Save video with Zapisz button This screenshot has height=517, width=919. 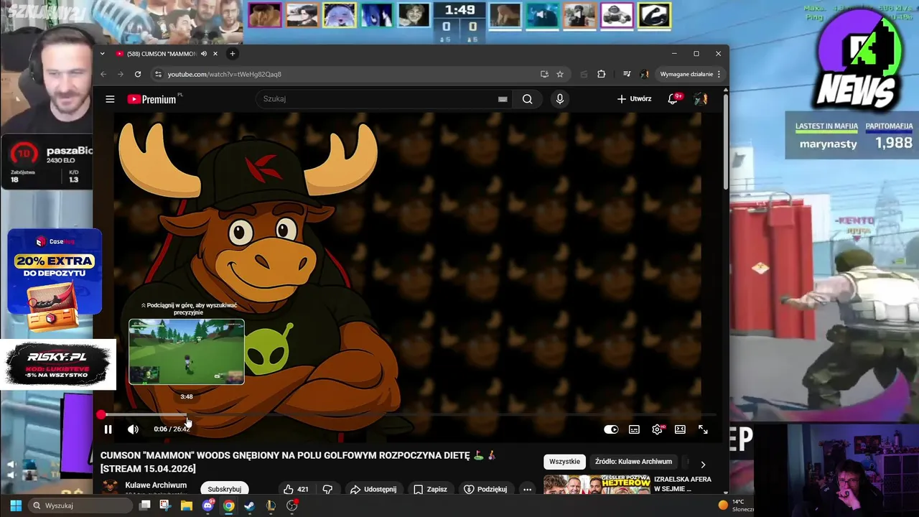click(x=430, y=489)
